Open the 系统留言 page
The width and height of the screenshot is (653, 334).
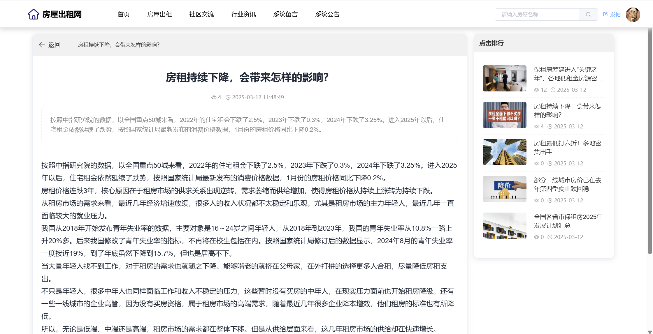pyautogui.click(x=285, y=14)
